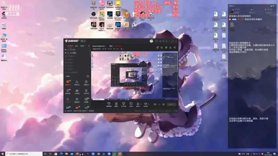The image size is (278, 156).
Task: Click the Windows taskbar search box
Action: pyautogui.click(x=24, y=154)
